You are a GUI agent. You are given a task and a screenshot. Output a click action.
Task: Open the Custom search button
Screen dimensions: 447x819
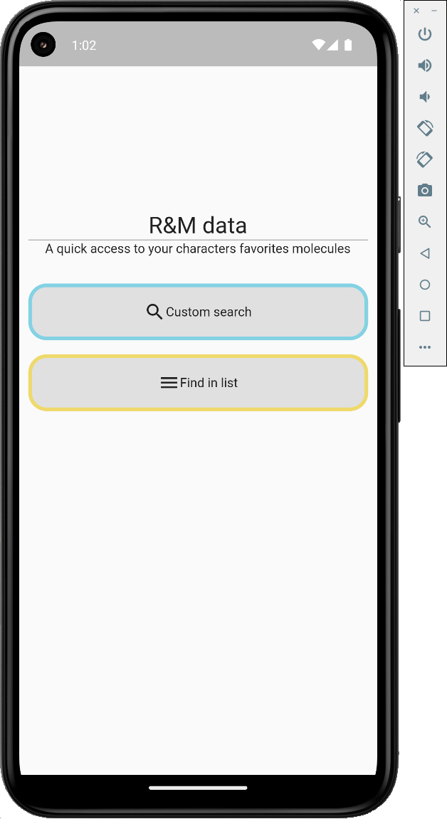tap(199, 312)
